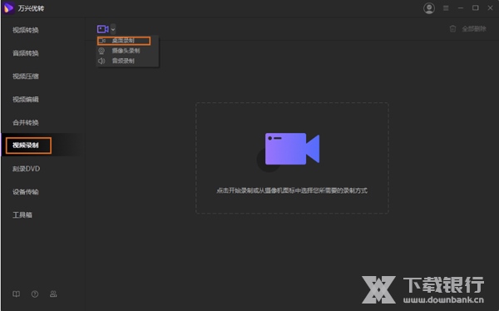
Task: Open the 工具箱 toolbox section
Action: point(22,215)
